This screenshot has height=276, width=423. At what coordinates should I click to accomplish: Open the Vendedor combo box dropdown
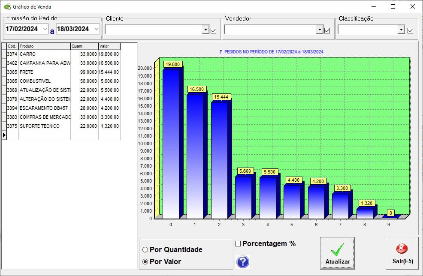[320, 30]
